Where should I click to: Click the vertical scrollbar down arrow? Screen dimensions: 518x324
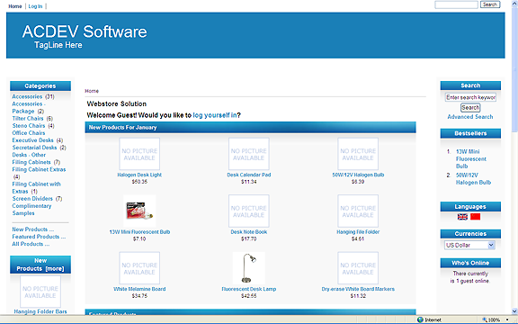[514, 310]
